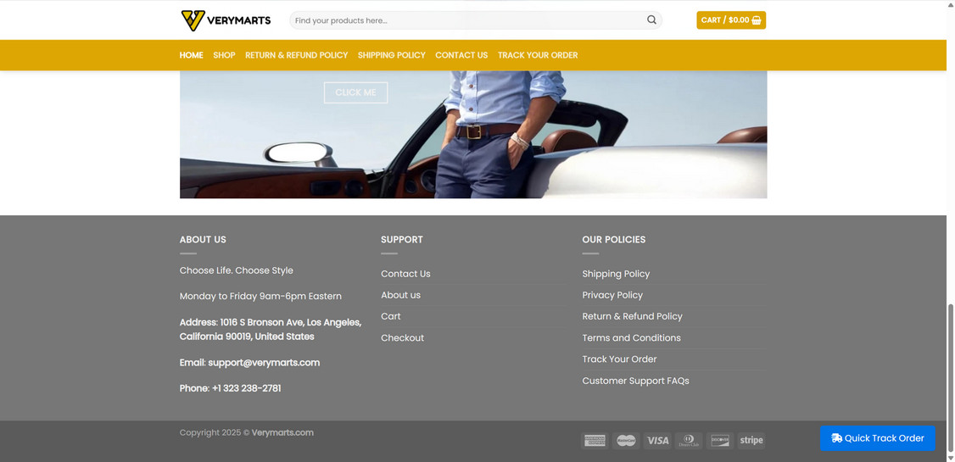
Task: Open the Shop menu item
Action: [x=224, y=55]
